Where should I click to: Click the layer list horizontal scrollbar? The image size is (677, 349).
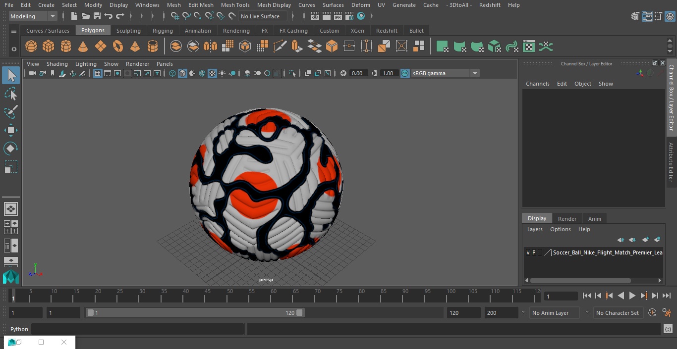[580, 280]
